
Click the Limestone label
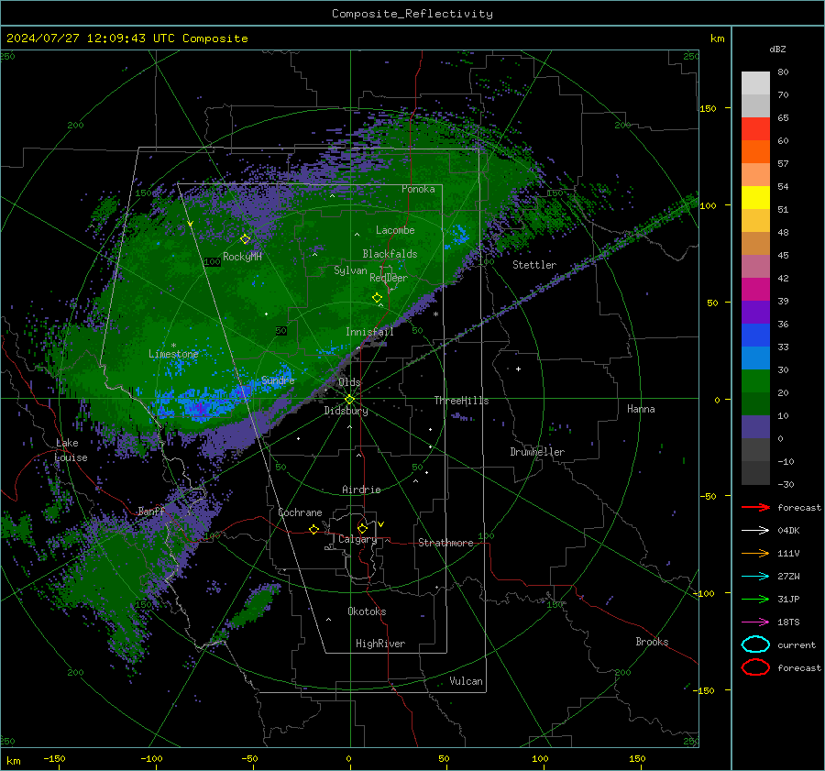pyautogui.click(x=173, y=354)
